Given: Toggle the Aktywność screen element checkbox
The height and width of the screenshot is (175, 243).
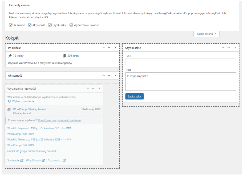Looking at the screenshot, I should [30, 25].
